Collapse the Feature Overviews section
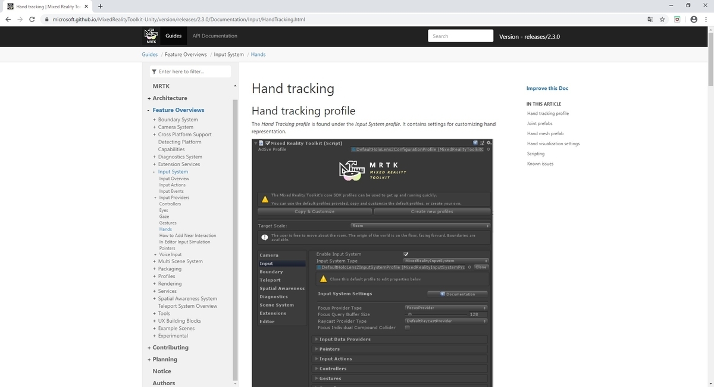This screenshot has width=714, height=387. tap(149, 110)
